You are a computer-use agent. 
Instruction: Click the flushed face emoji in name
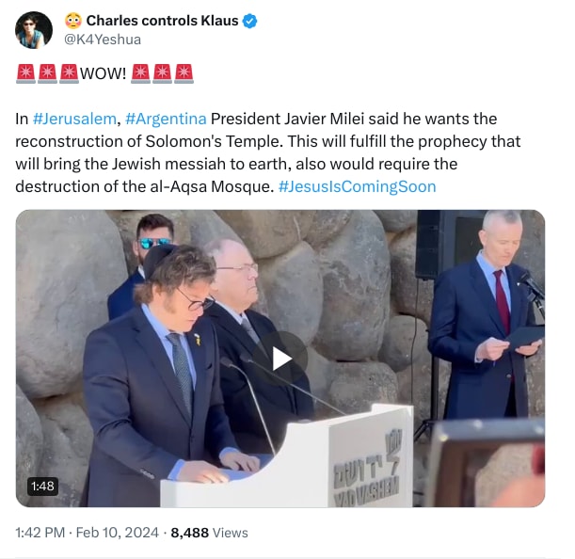73,21
